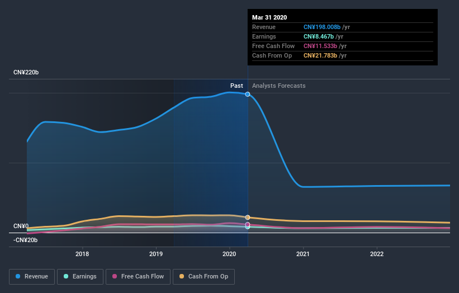Click the orange Cash From Op legend dot

[x=182, y=276]
